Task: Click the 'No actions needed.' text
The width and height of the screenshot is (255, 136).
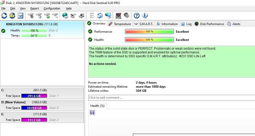Action: point(103,64)
